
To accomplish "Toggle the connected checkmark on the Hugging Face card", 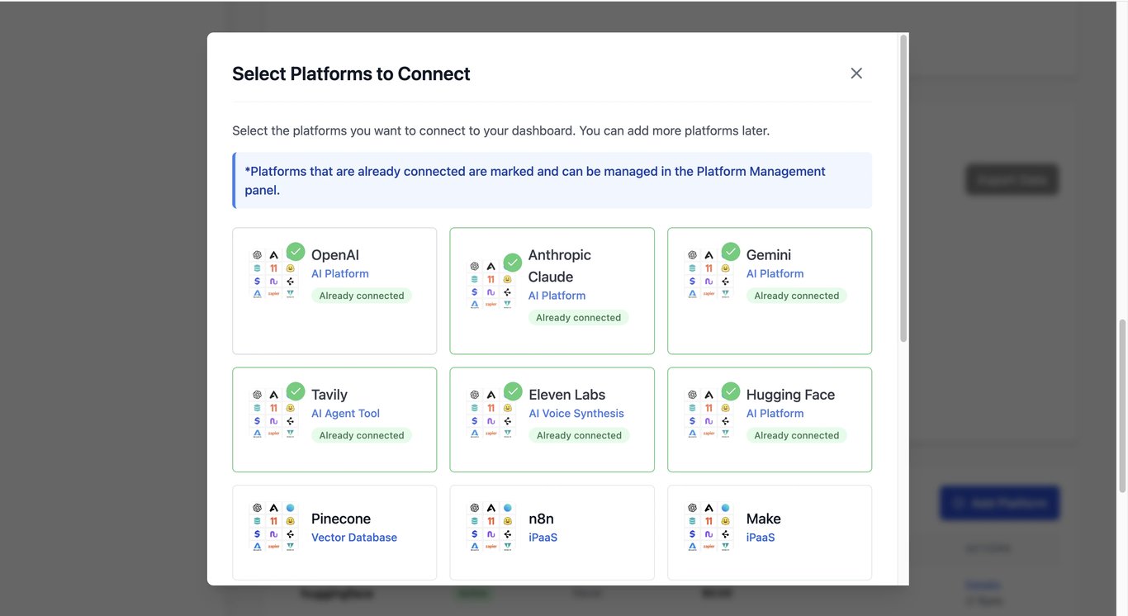I will pyautogui.click(x=732, y=392).
